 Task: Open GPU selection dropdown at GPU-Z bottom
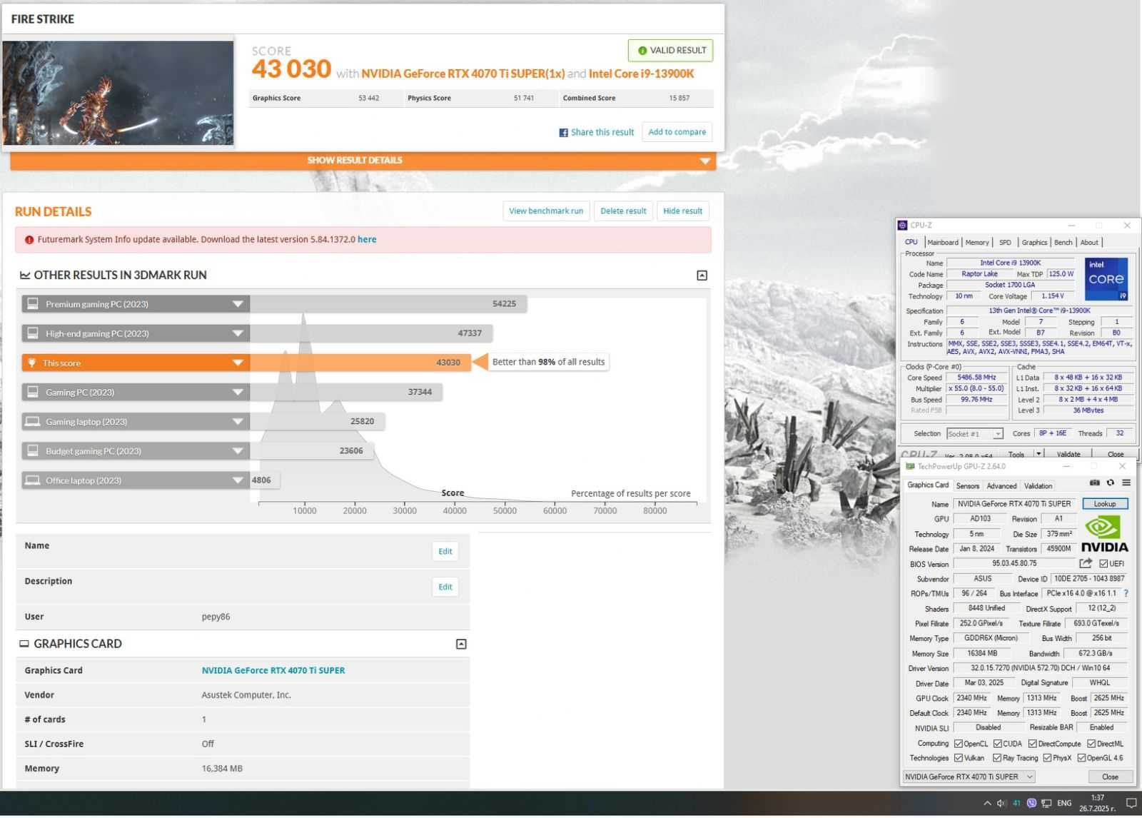tap(969, 777)
